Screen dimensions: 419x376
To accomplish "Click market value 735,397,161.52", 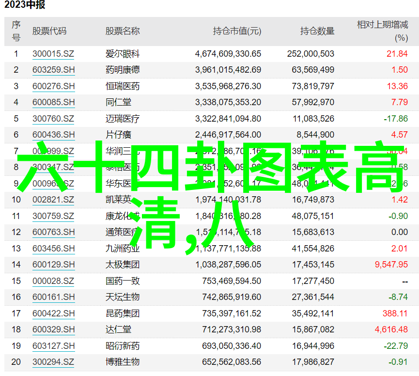I will coord(232,313).
